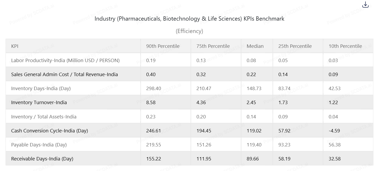Click Inventory / Total Assets-India row label
Screen dimensions: 379x171
[x=44, y=117]
